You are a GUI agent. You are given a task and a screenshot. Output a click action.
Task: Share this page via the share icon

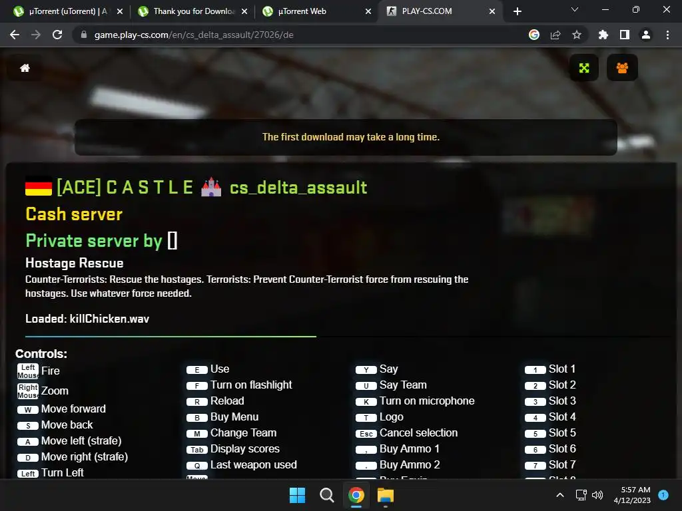(555, 35)
